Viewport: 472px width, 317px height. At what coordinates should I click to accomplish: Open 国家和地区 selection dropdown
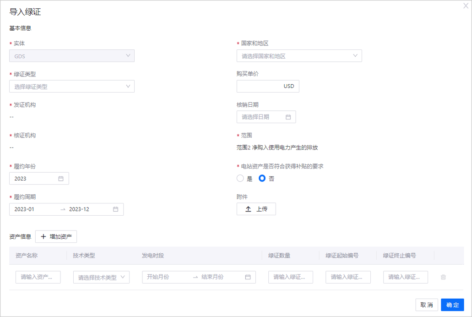[x=299, y=56]
